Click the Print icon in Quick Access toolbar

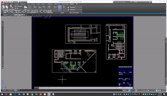(18, 2)
